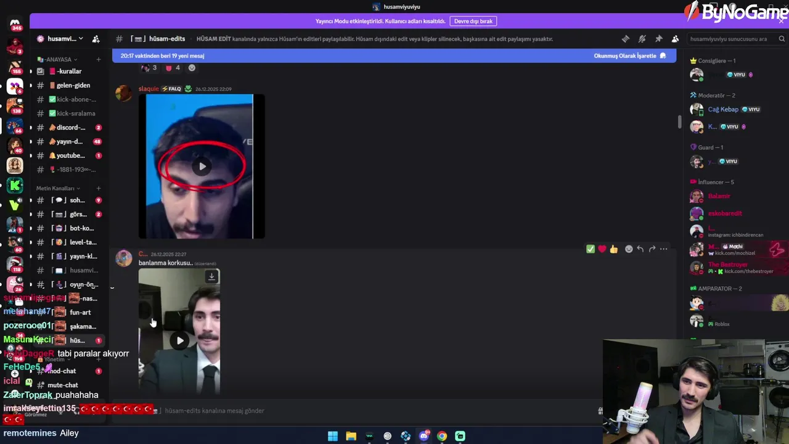Viewport: 789px width, 444px height.
Task: Add channel to Metin Kanalları plus
Action: (x=99, y=188)
